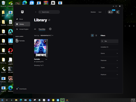The width and height of the screenshot is (136, 102).
Task: Switch to list view
Action: [96, 35]
